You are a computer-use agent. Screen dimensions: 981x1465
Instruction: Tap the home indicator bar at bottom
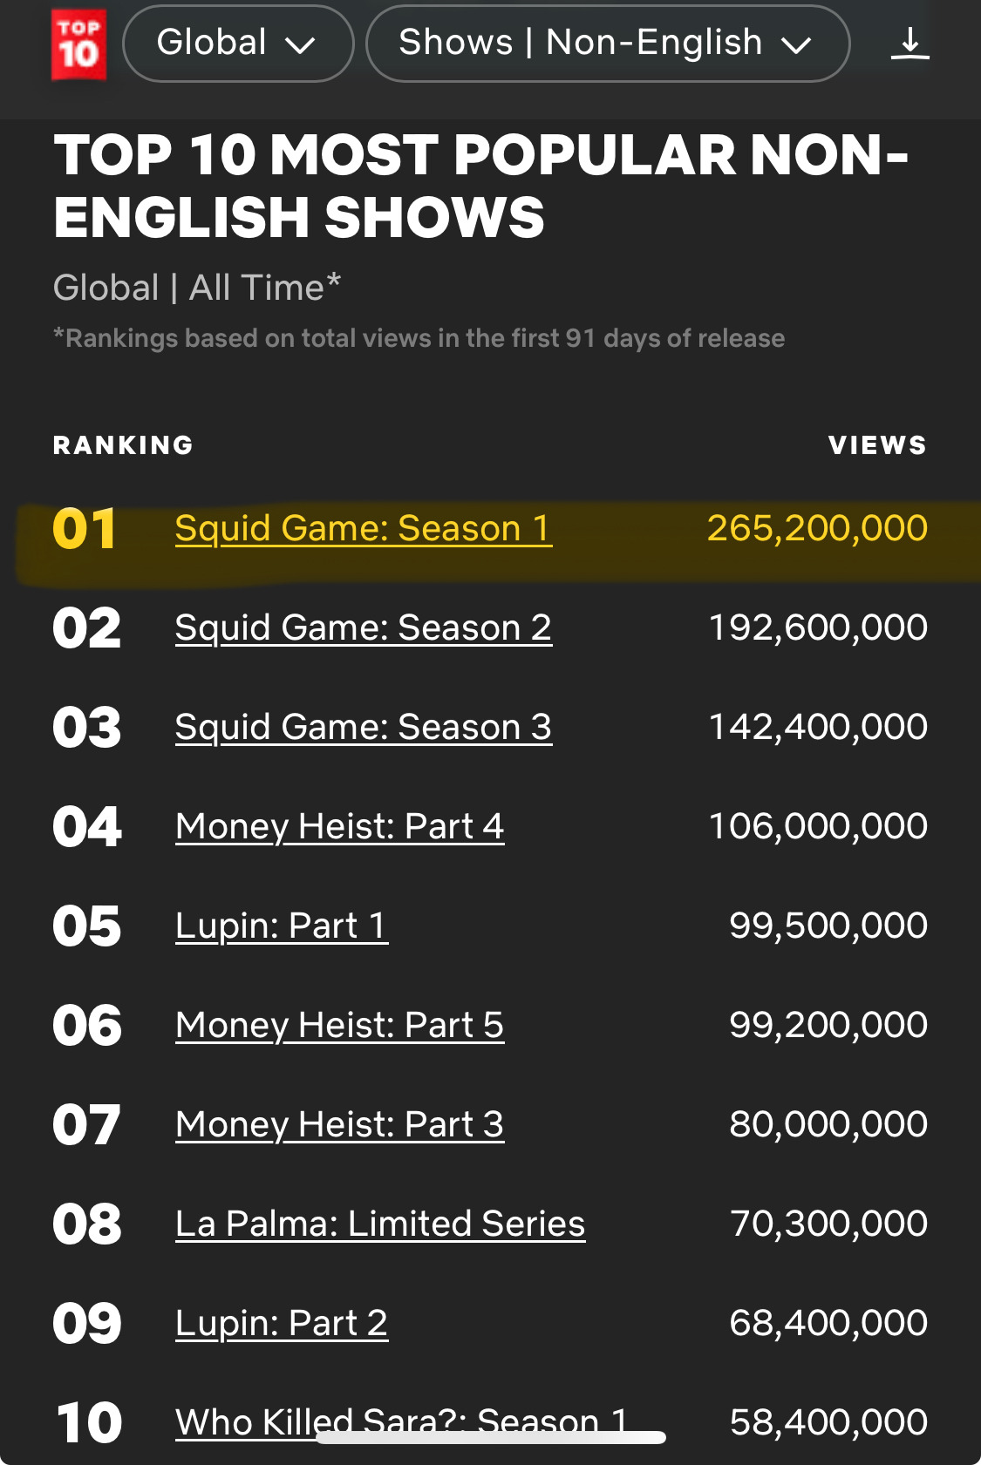pyautogui.click(x=490, y=1438)
